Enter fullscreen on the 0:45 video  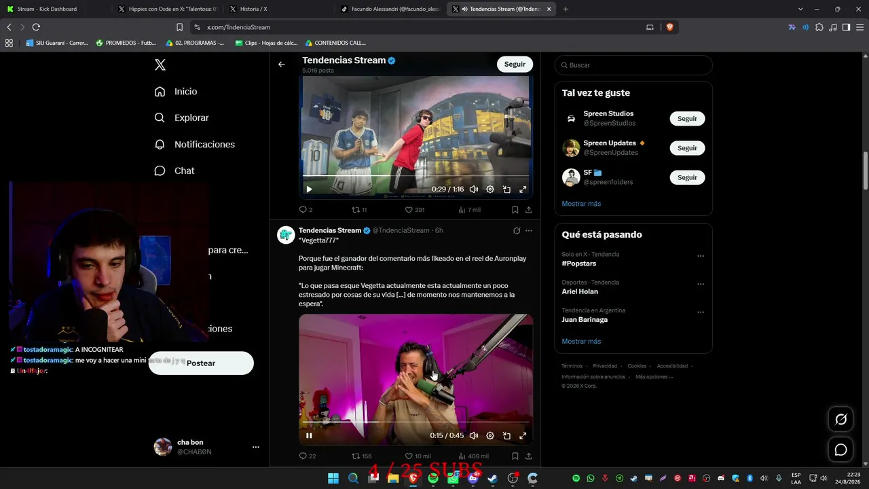[523, 436]
